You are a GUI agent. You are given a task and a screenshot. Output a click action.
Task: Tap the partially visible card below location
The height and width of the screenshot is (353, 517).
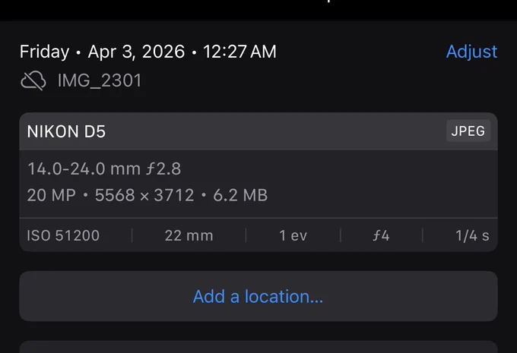258,347
